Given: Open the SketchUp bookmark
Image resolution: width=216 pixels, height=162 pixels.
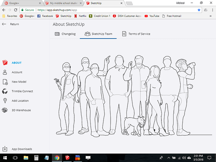Looking at the screenshot, I should click(64, 16).
